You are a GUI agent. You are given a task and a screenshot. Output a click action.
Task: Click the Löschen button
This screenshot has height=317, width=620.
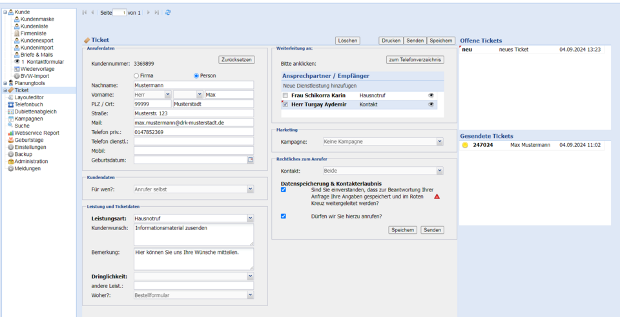pos(347,41)
